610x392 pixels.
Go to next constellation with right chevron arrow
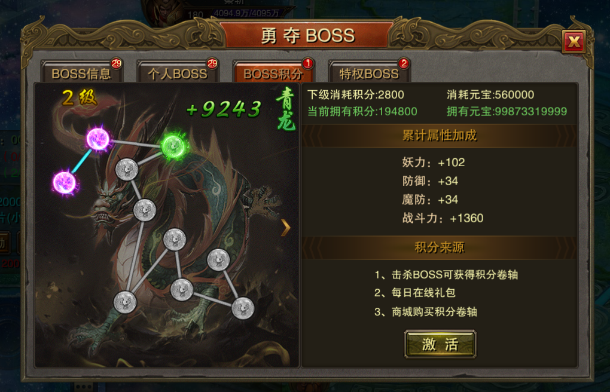coord(285,228)
